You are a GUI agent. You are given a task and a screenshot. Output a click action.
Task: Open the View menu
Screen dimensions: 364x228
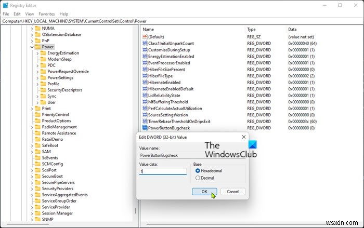pos(30,14)
